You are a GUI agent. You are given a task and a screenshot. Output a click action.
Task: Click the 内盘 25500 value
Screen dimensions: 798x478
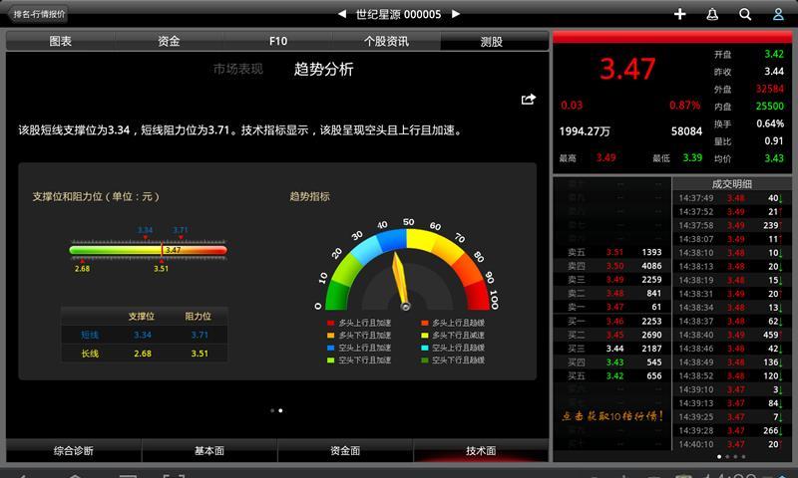[x=770, y=106]
